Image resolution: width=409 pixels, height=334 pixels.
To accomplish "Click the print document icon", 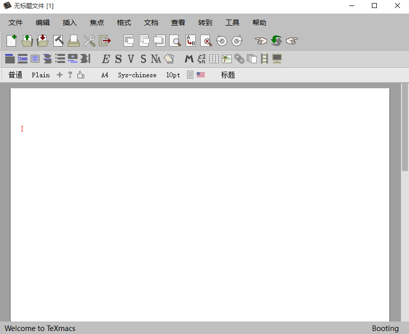I will click(74, 41).
